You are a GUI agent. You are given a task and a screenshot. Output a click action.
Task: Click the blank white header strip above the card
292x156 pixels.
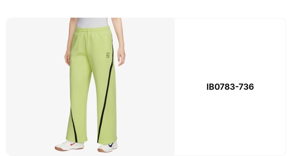[146, 8]
